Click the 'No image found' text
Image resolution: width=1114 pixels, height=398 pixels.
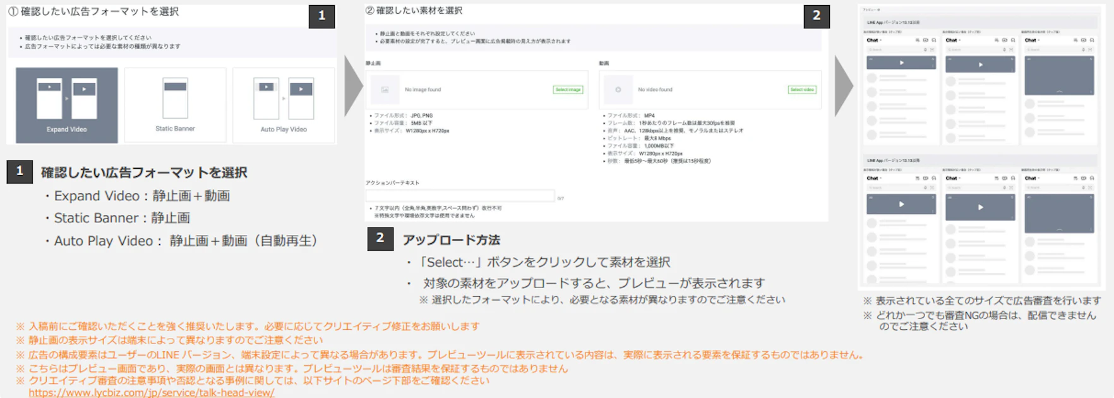(422, 90)
